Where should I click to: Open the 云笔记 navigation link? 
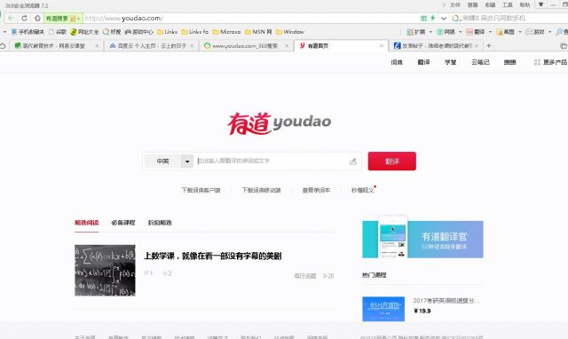[480, 62]
